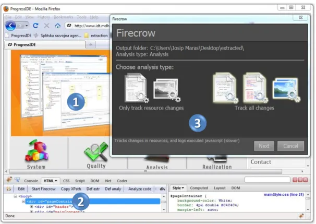Open the ProgressIDE bookmark
This screenshot has width=316, height=224.
point(19,36)
